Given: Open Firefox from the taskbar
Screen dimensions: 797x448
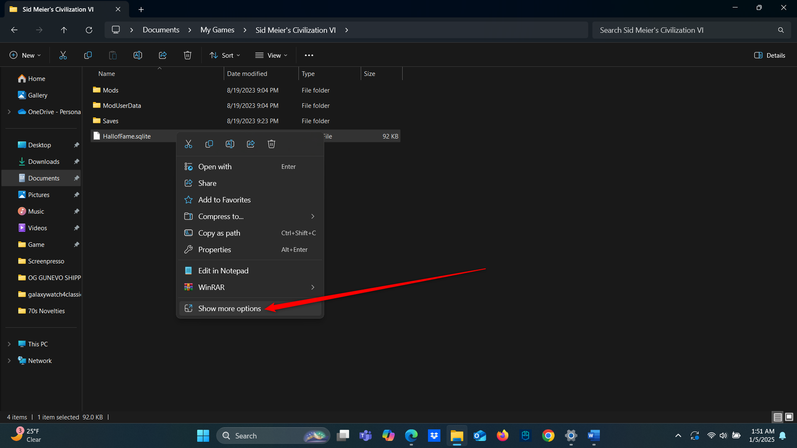Looking at the screenshot, I should [x=502, y=436].
